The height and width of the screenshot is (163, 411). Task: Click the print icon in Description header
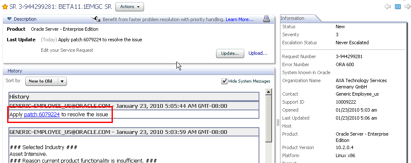(x=266, y=19)
